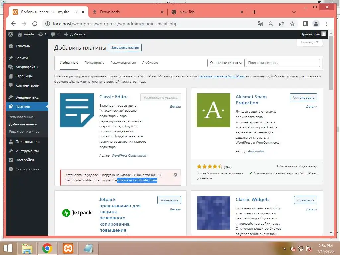Screen dimensions: 340x255
Task: Open Пользователи in the sidebar
Action: [27, 142]
